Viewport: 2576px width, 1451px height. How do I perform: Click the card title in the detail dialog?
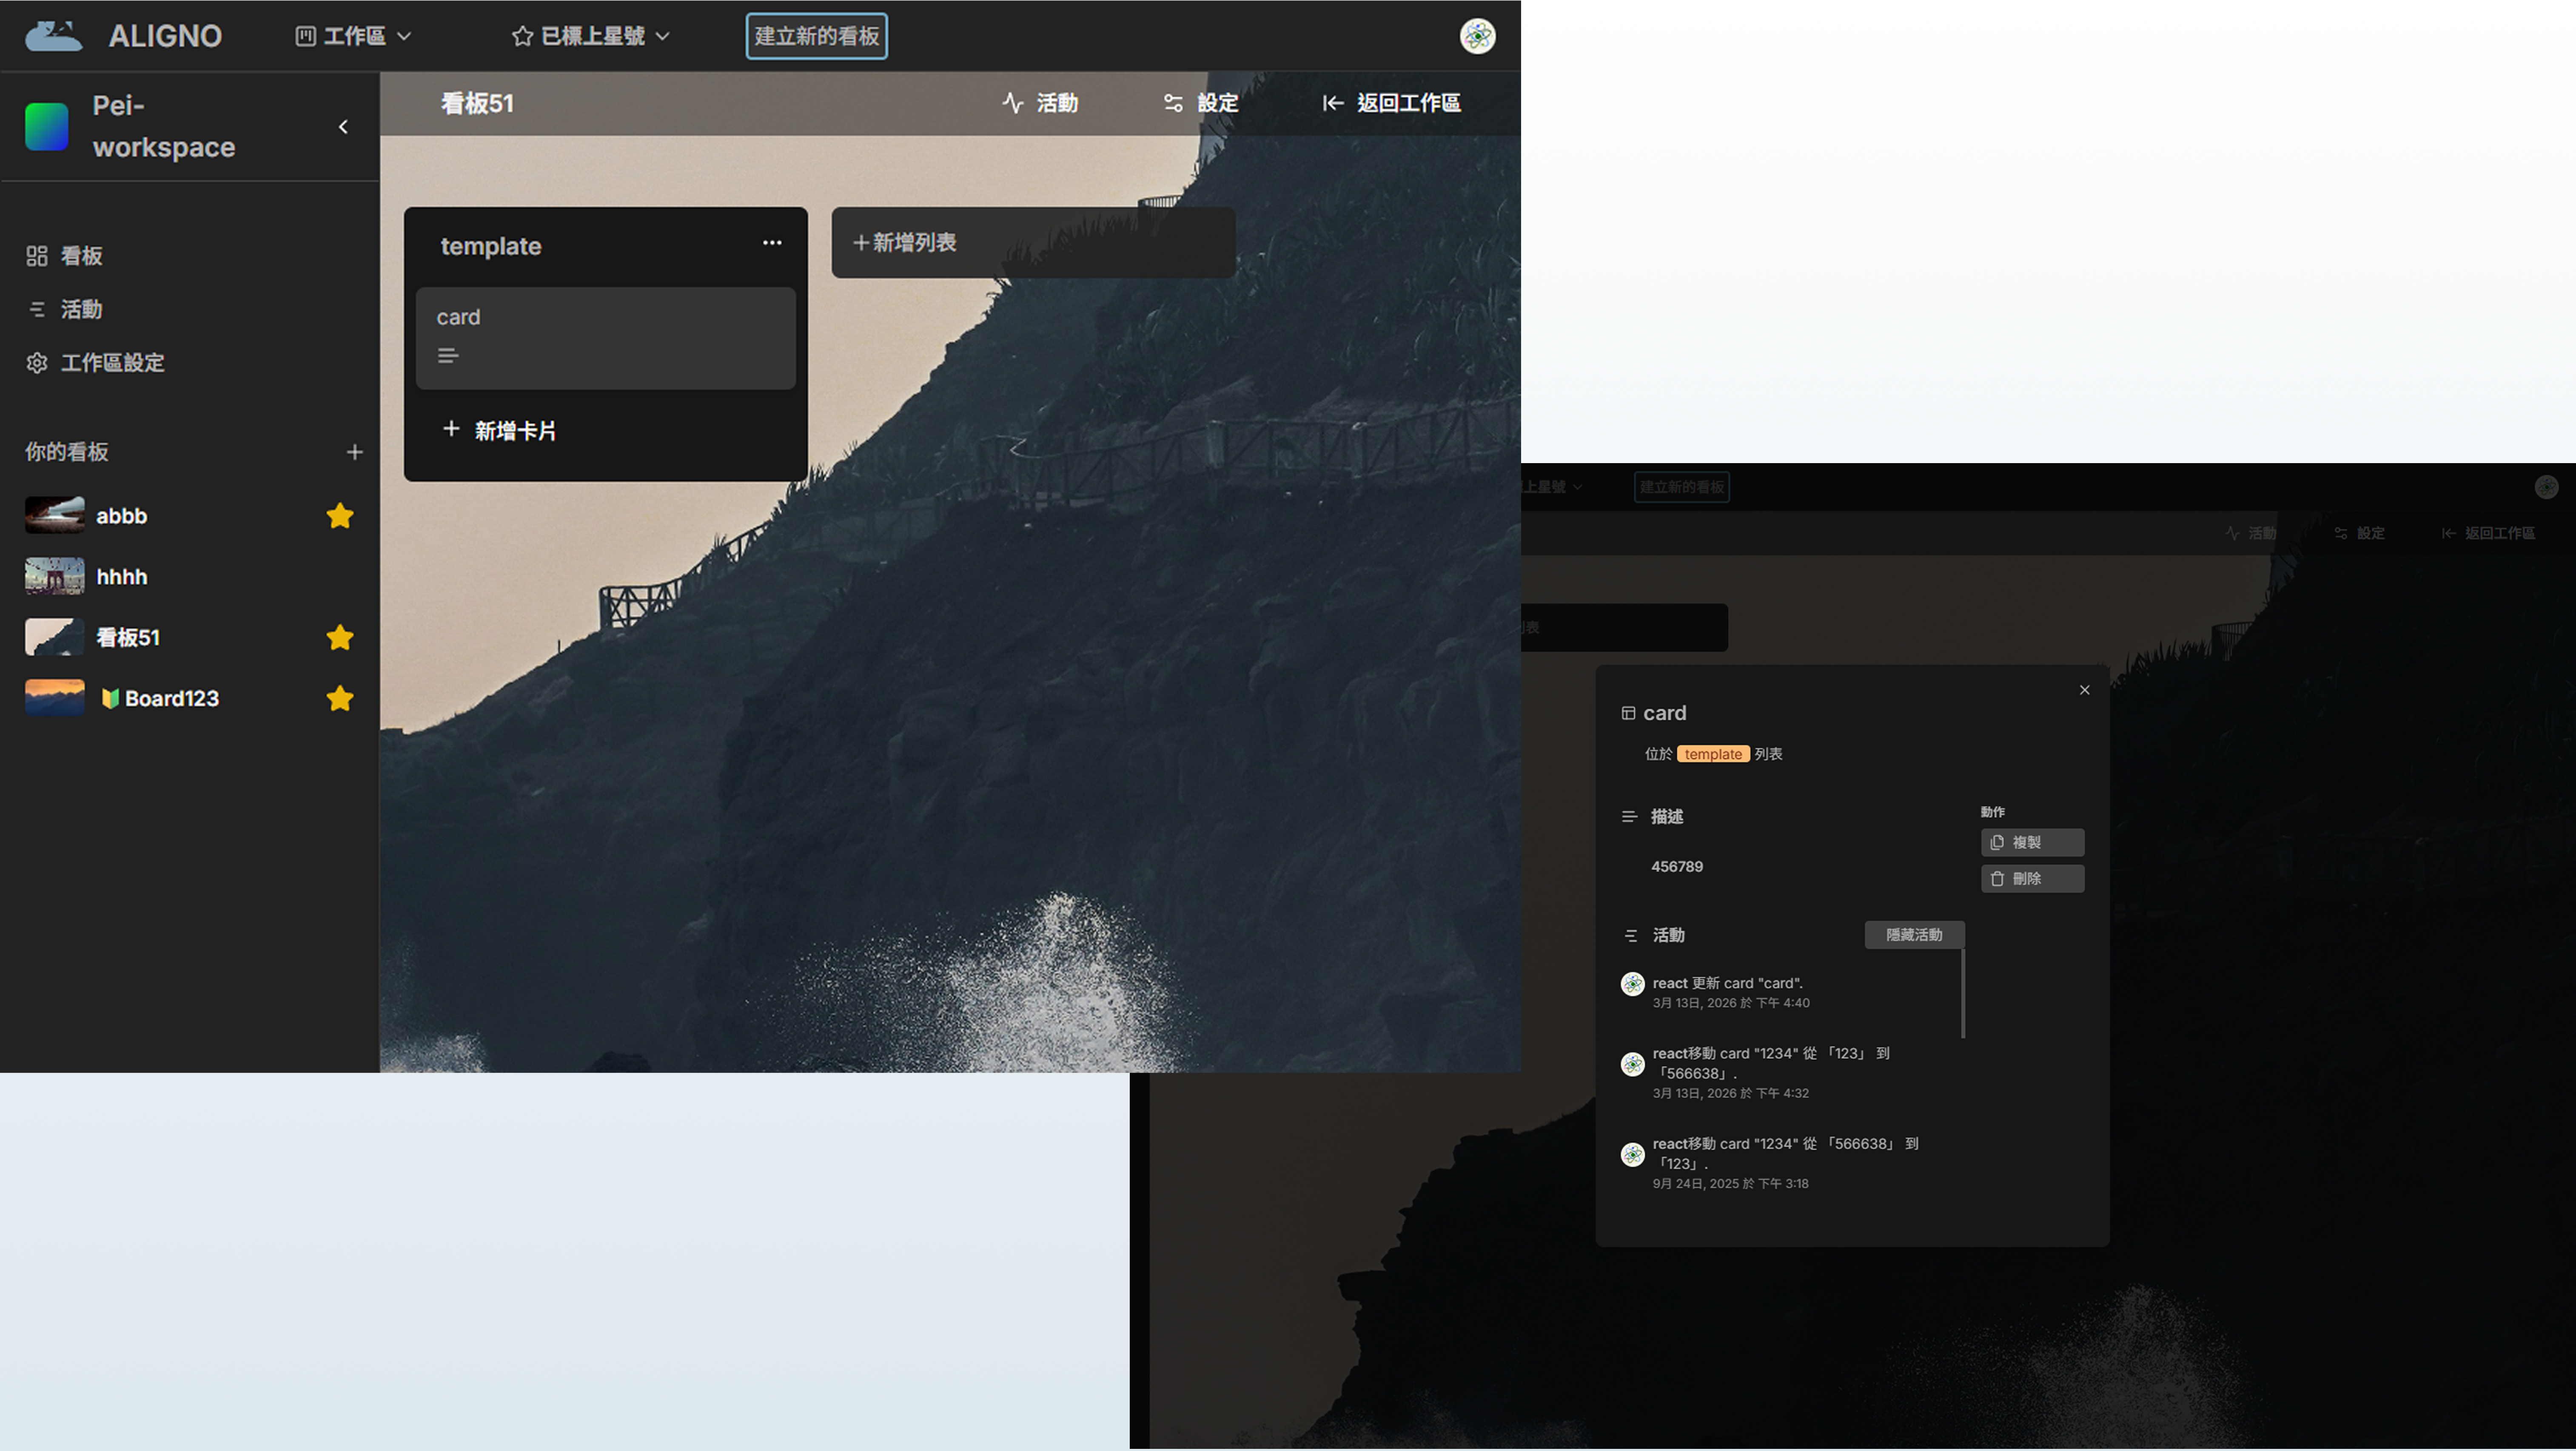[x=1665, y=713]
